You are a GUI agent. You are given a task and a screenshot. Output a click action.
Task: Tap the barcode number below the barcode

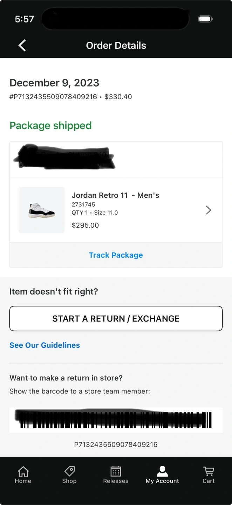point(116,445)
